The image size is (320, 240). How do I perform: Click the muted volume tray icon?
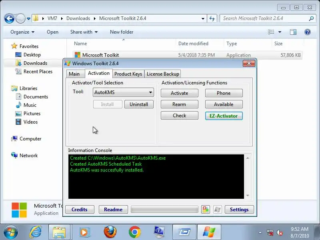pyautogui.click(x=279, y=232)
